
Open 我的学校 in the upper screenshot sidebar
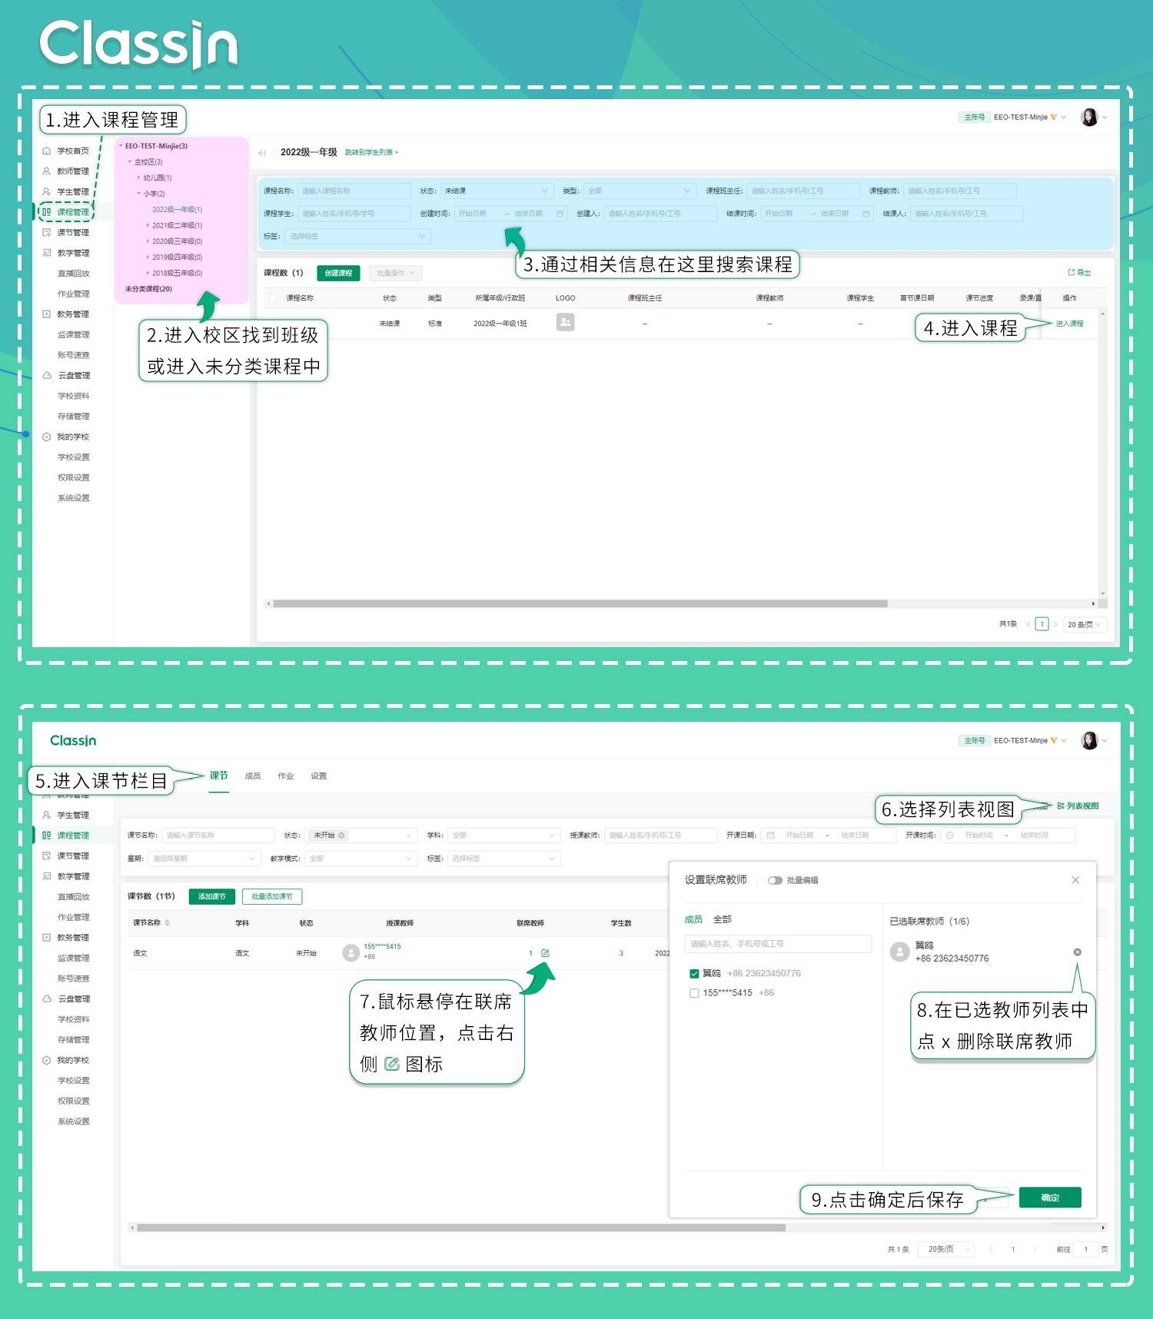(66, 437)
